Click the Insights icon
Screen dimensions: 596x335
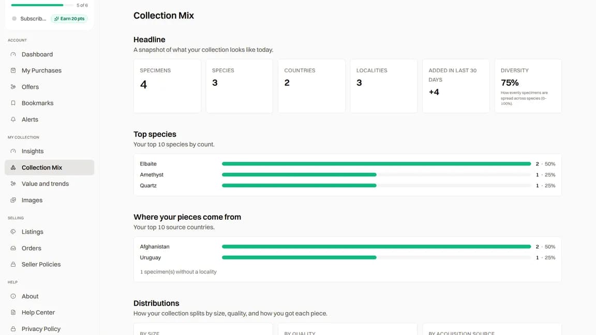coord(13,151)
